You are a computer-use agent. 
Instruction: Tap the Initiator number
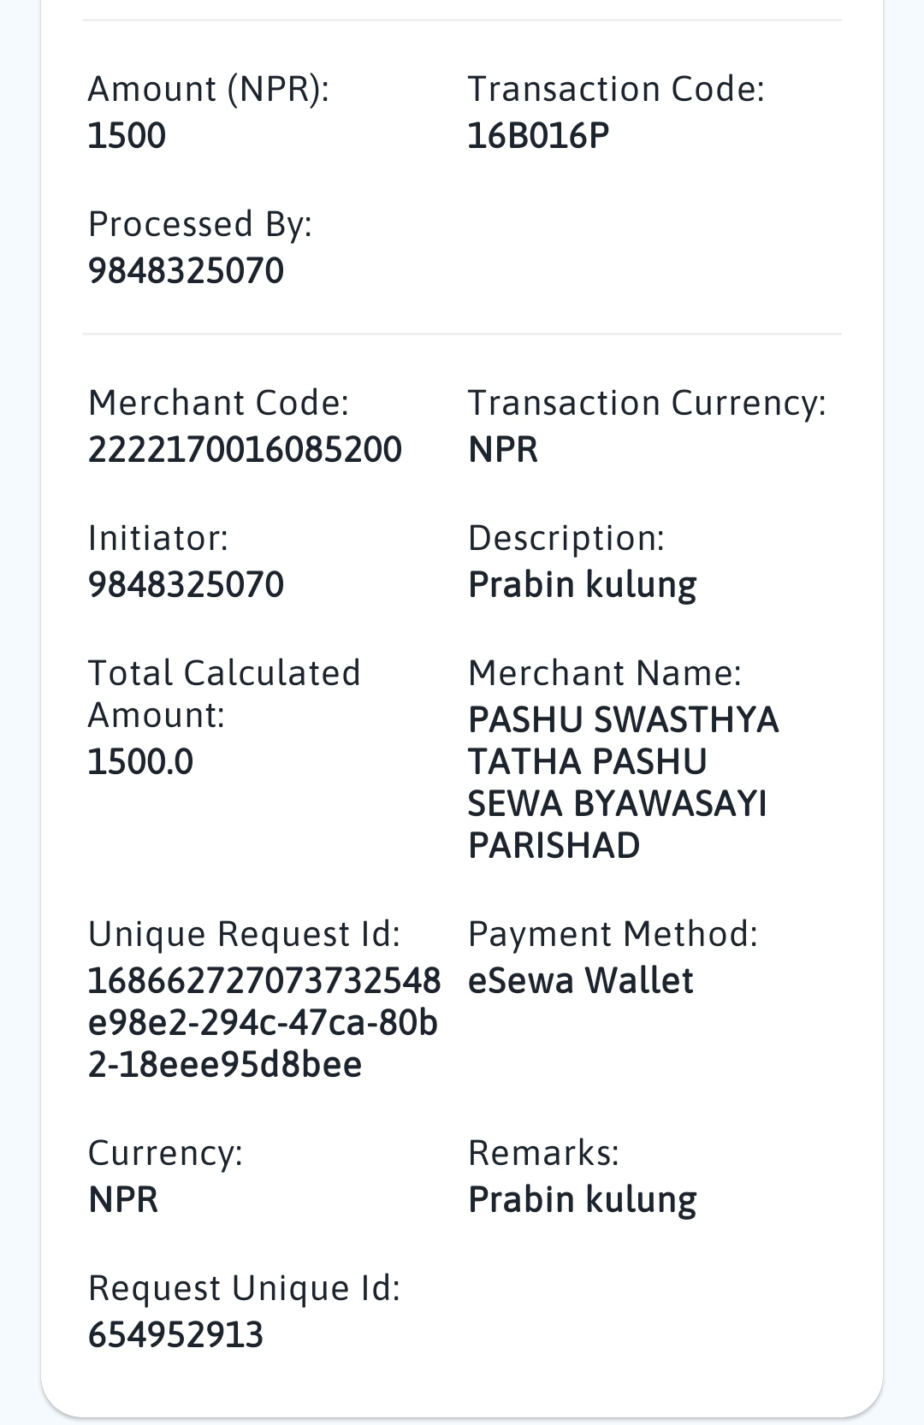[x=186, y=585]
